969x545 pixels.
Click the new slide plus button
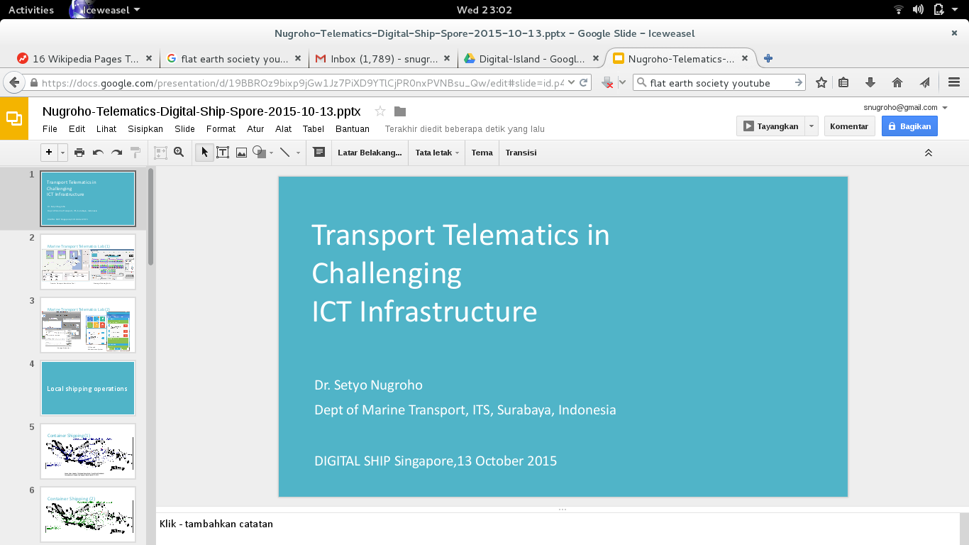49,153
